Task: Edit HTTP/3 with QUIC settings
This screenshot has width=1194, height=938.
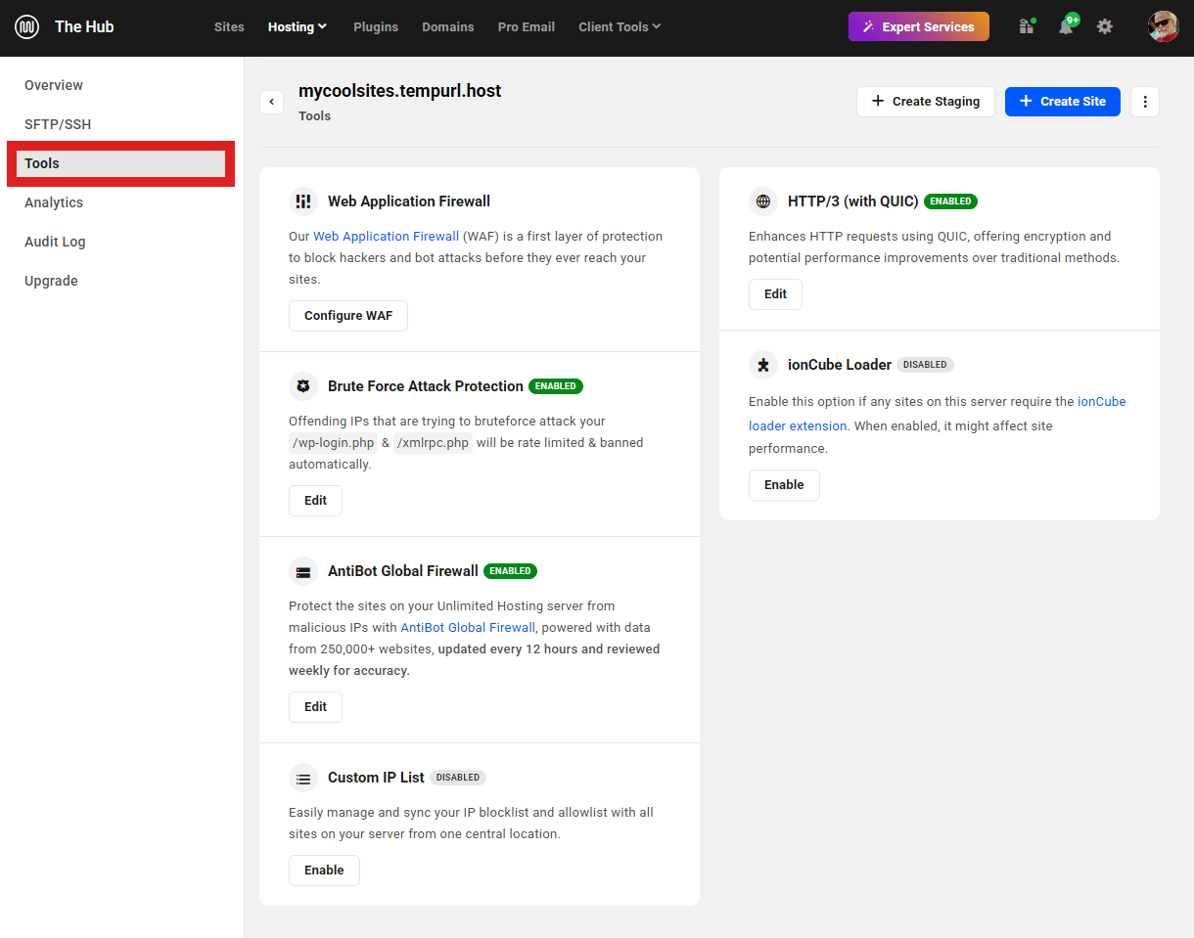Action: click(775, 294)
